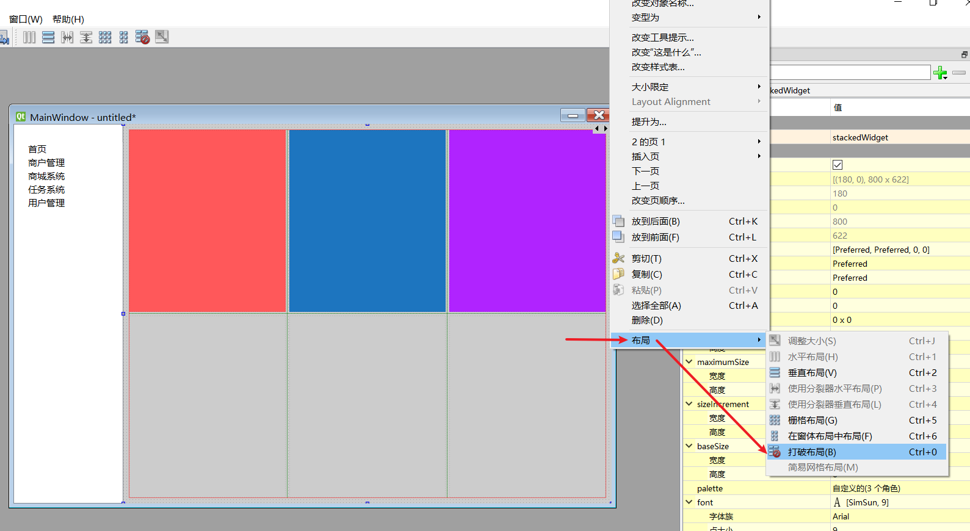Open the 大小限定 submenu
The image size is (970, 531).
pos(689,87)
